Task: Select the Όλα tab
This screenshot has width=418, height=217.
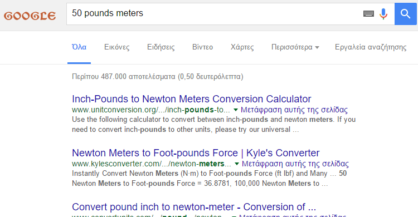Action: pos(79,47)
